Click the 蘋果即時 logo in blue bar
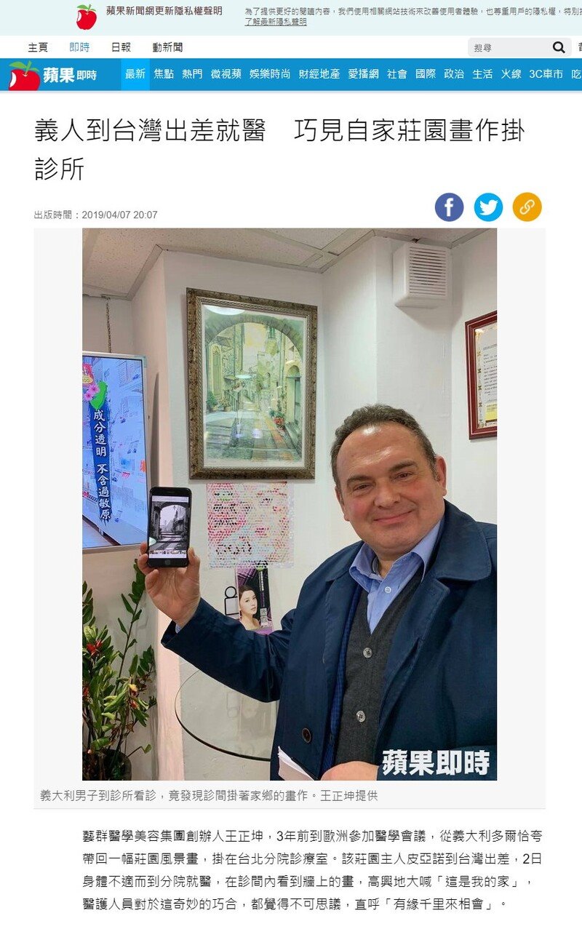The width and height of the screenshot is (582, 929). (x=52, y=75)
